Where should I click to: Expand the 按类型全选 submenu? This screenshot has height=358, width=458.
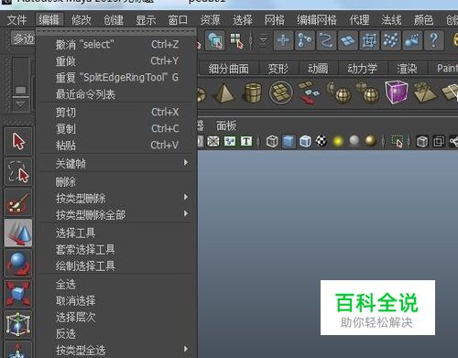(x=117, y=350)
